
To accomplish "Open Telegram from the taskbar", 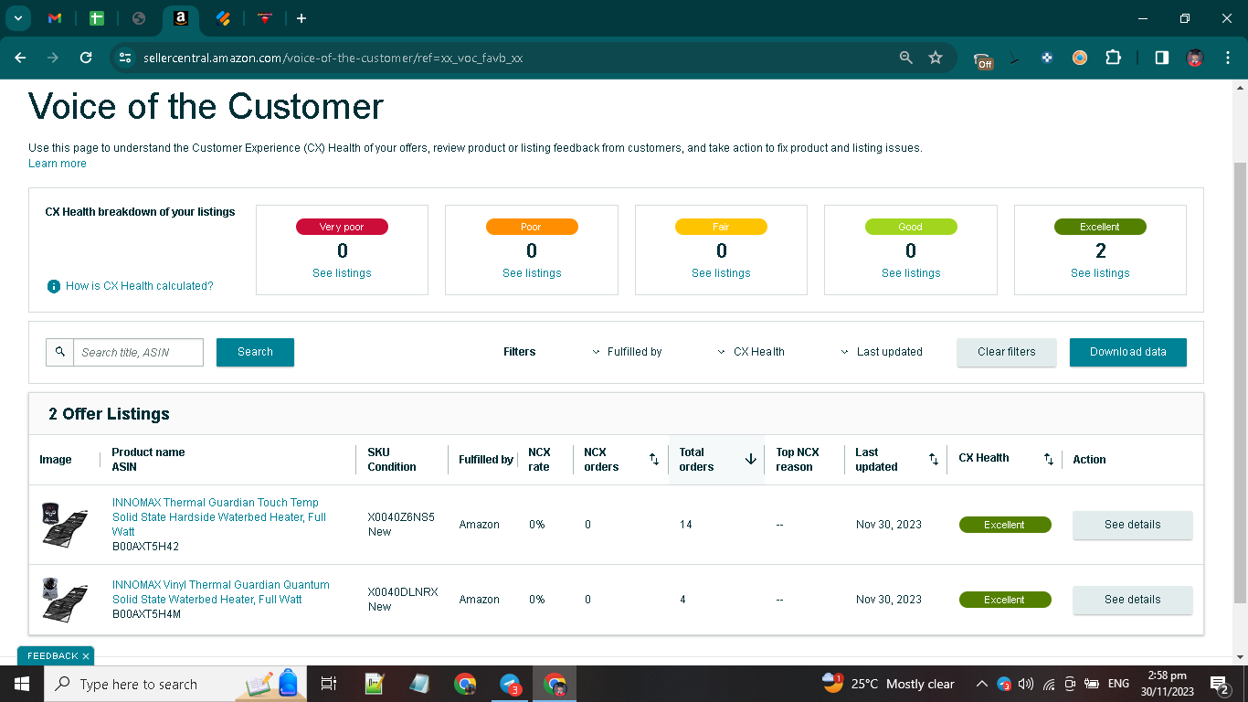I will point(511,684).
